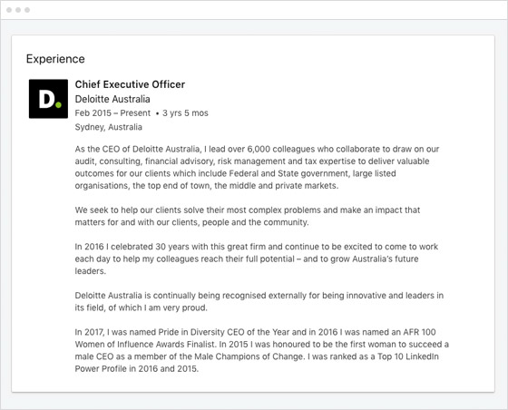Screen dimensions: 508x410
Task: Open the Chief Executive Officer position title
Action: 130,84
